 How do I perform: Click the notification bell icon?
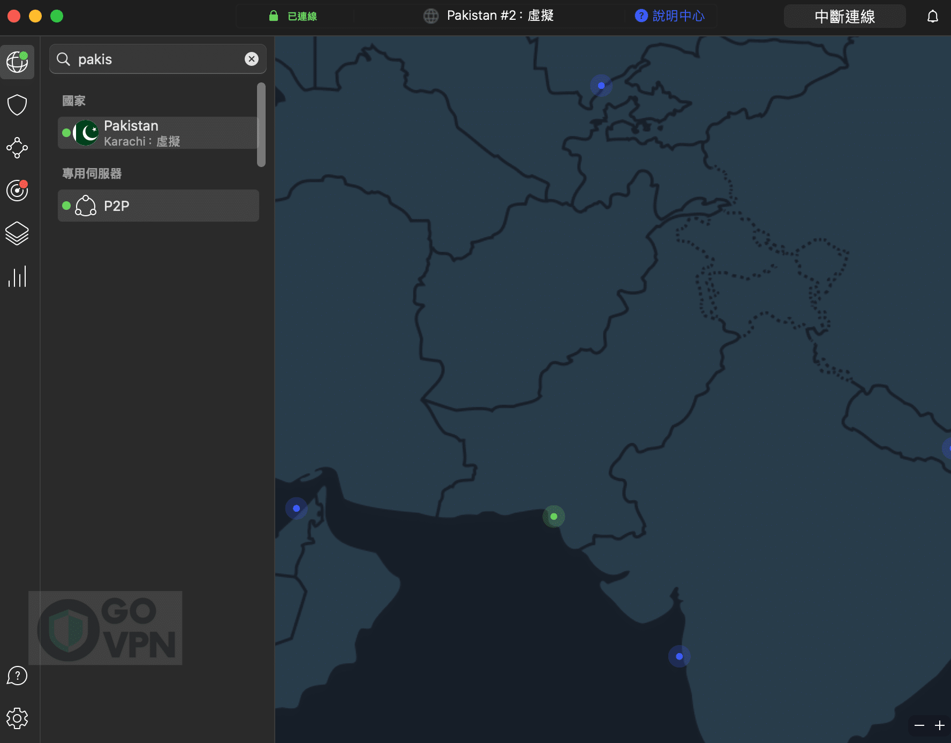click(x=932, y=17)
